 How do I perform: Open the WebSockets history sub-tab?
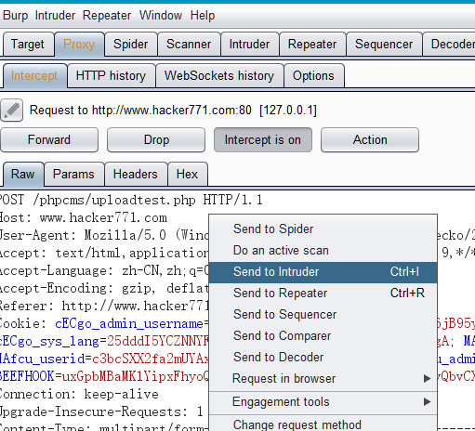[219, 76]
